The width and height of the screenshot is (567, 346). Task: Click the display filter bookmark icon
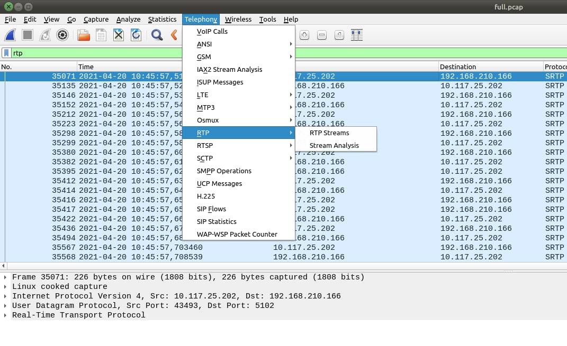pos(6,53)
